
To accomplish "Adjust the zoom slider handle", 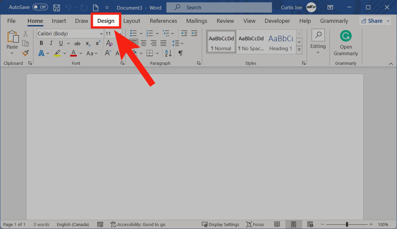I will 347,224.
